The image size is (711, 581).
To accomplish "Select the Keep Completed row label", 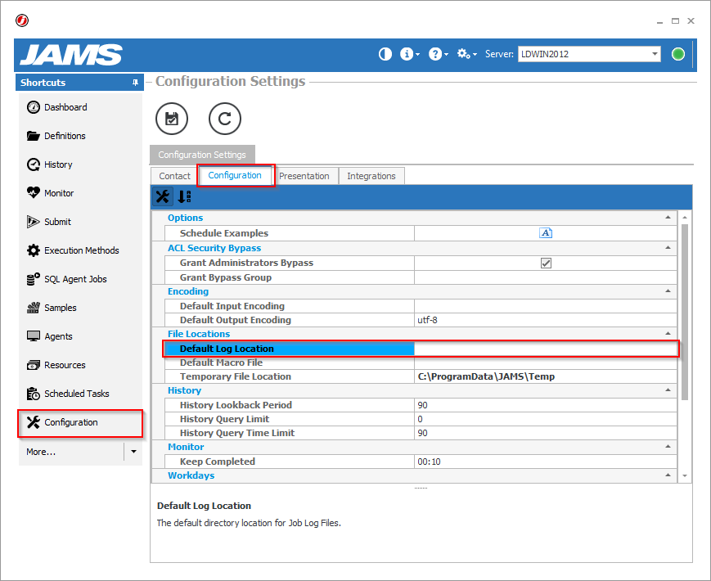I will (217, 462).
